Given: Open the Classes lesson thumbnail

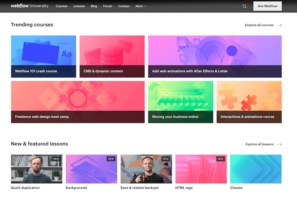Looking at the screenshot, I should 256,169.
